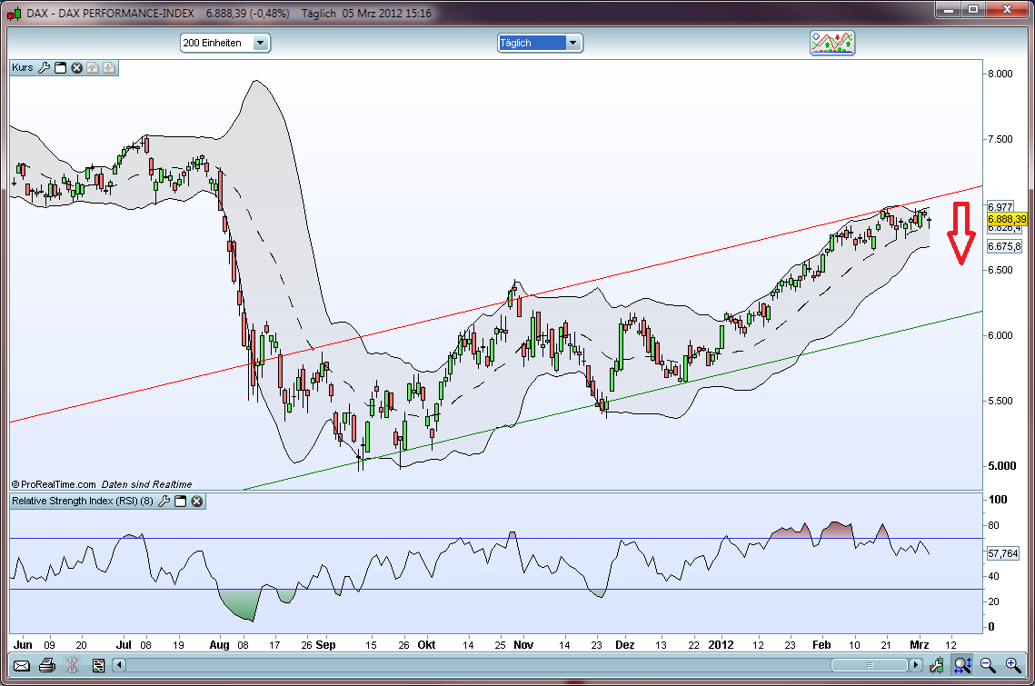Move the Kurs panel up with arrow icon
Image resolution: width=1035 pixels, height=686 pixels.
(93, 67)
